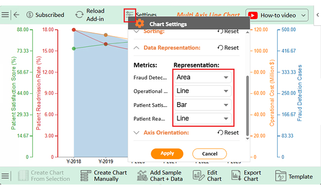Viewport: 321px width, 190px height.
Task: Open the Fraud Detection representation dropdown
Action: [202, 77]
